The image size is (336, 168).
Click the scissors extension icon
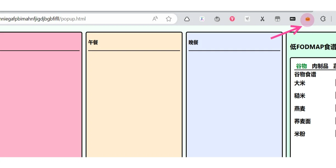[x=262, y=19]
